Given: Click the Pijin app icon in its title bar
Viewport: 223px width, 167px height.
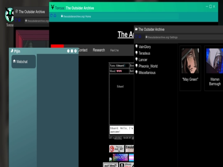Looking at the screenshot, I should pos(12,51).
